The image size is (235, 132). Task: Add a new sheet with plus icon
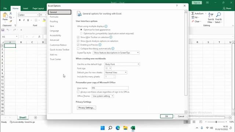pos(36,117)
